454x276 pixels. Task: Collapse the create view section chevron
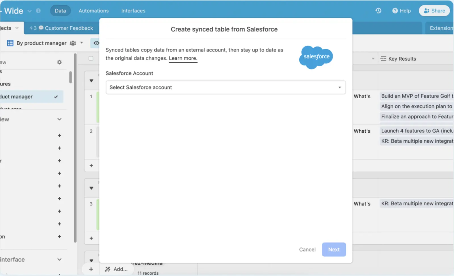[59, 119]
